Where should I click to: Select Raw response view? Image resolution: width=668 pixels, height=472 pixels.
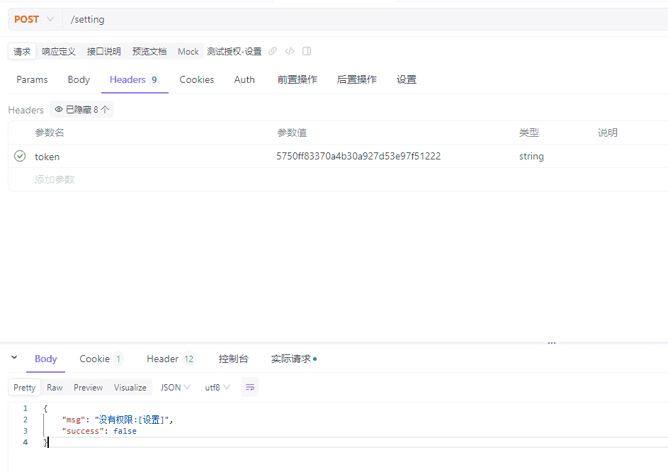[55, 387]
